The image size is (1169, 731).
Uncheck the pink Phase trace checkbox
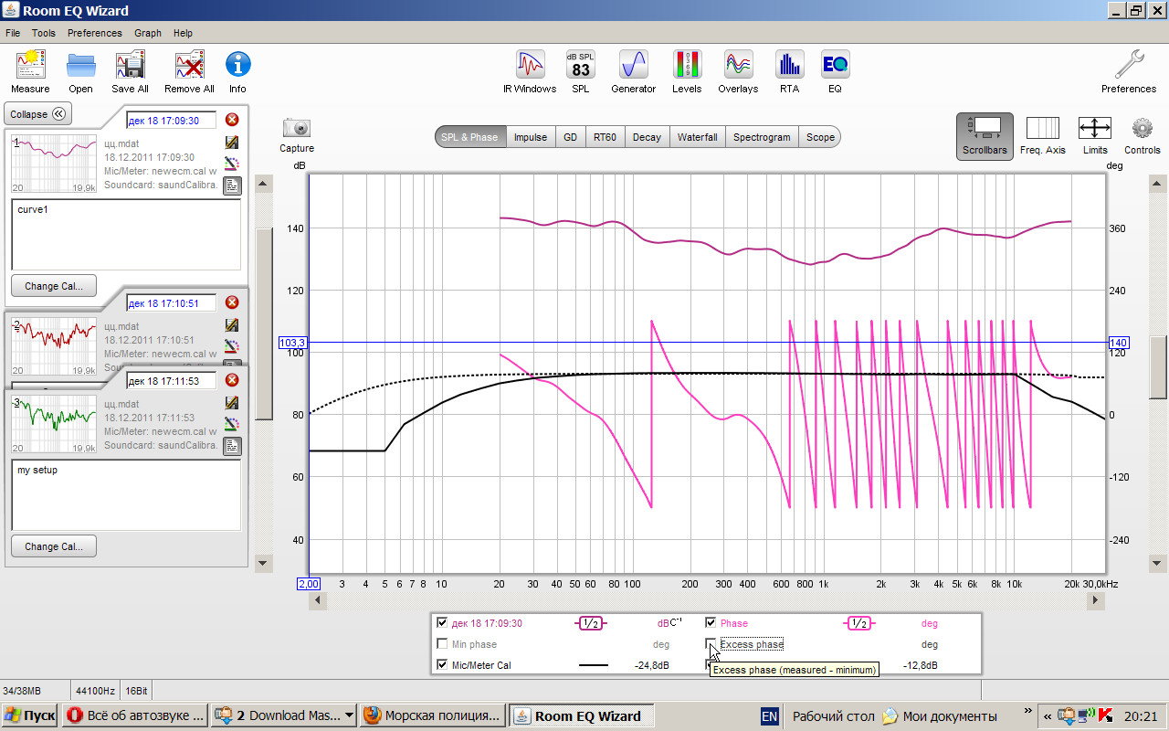tap(711, 623)
